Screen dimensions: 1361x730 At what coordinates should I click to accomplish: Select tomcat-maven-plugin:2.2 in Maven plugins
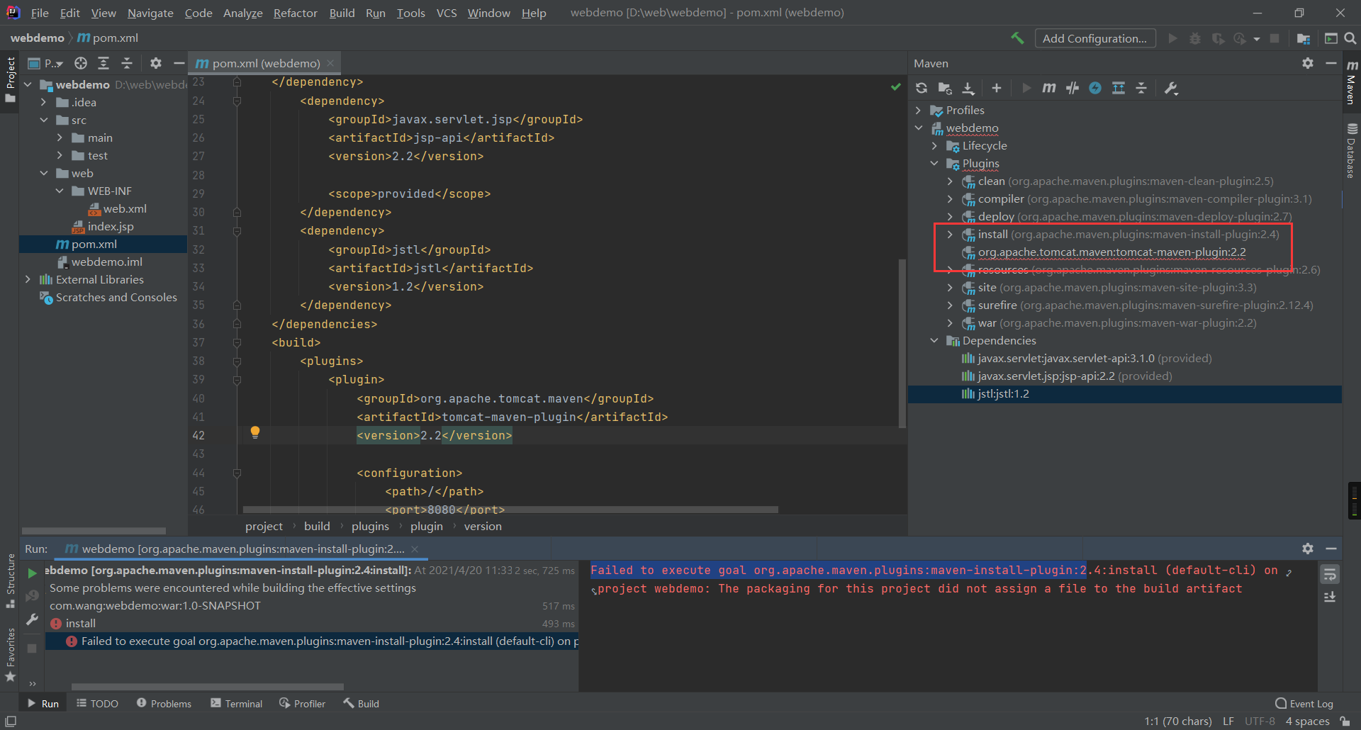coord(1111,252)
